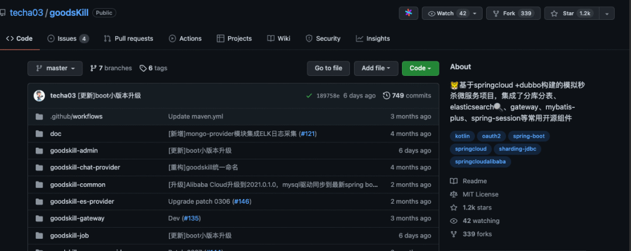Click the techa03 commit author avatar

(39, 96)
